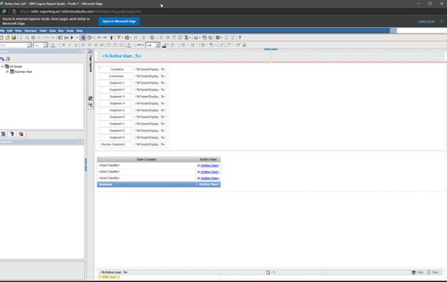This screenshot has width=447, height=282.
Task: Toggle the lock page objects icon
Action: (83, 38)
